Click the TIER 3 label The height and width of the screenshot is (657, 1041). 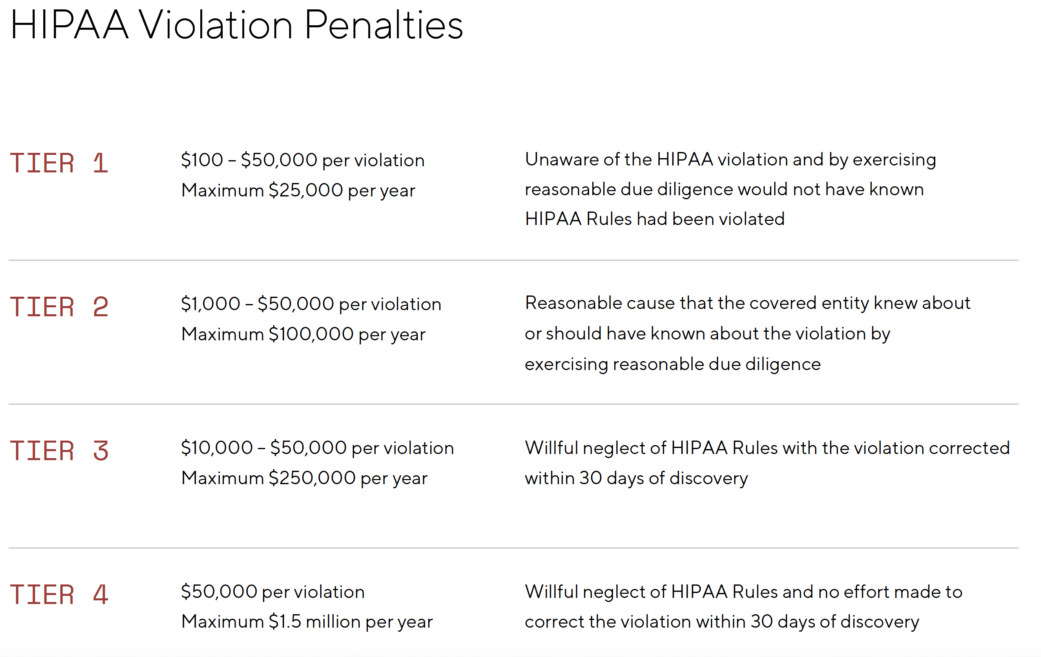point(59,450)
